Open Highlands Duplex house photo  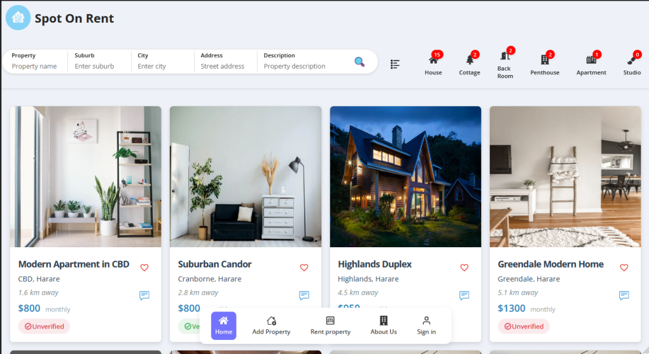(x=406, y=177)
